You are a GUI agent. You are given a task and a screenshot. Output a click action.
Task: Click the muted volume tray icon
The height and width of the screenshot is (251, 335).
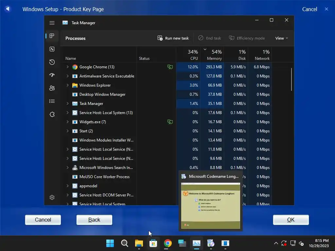click(301, 243)
